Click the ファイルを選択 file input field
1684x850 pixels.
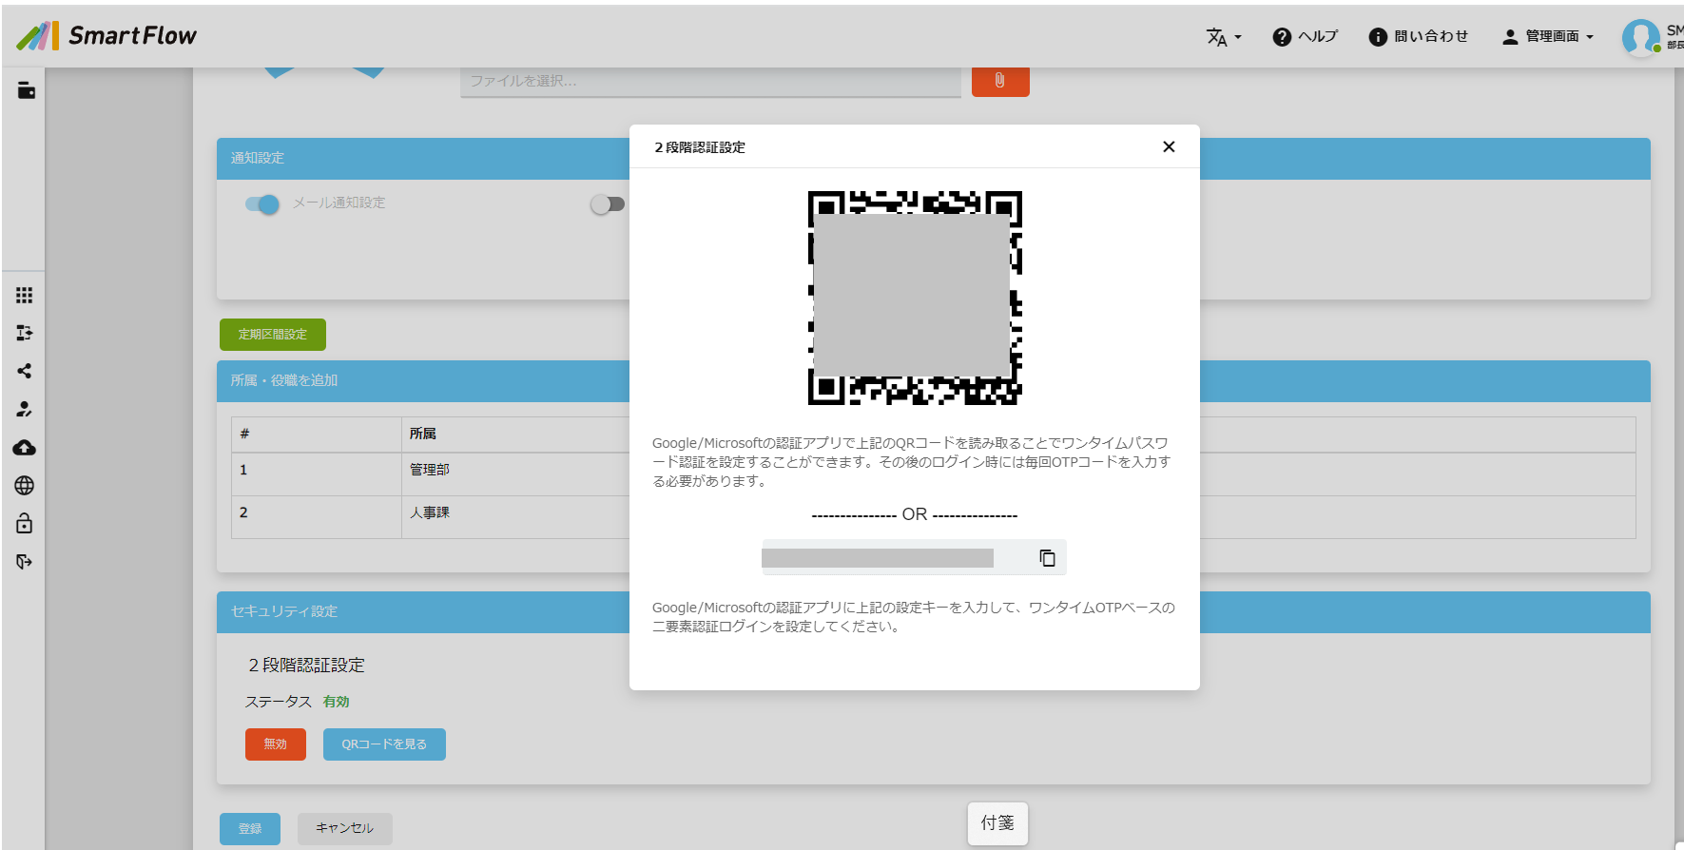(710, 82)
